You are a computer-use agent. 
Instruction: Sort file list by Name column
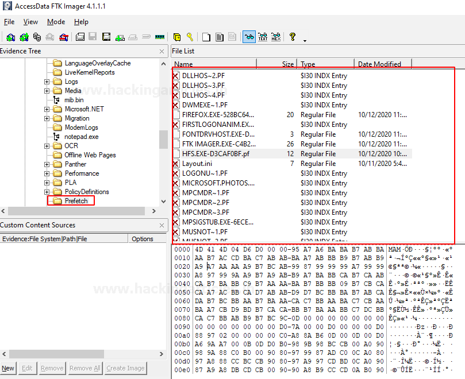(x=214, y=64)
